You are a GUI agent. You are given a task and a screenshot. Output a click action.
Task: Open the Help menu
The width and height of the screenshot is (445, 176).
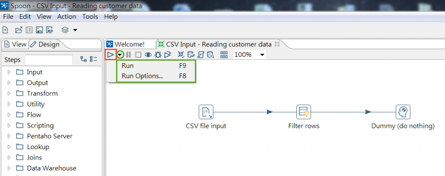click(x=111, y=17)
